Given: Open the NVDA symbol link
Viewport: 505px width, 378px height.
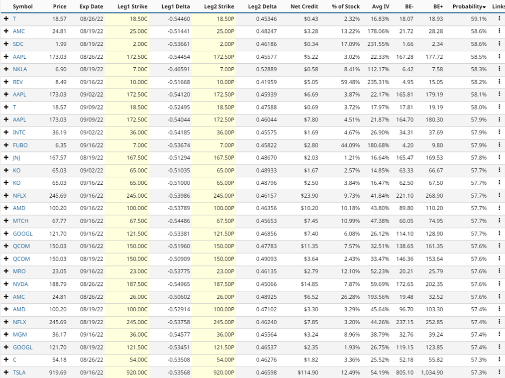Looking at the screenshot, I should pos(20,284).
